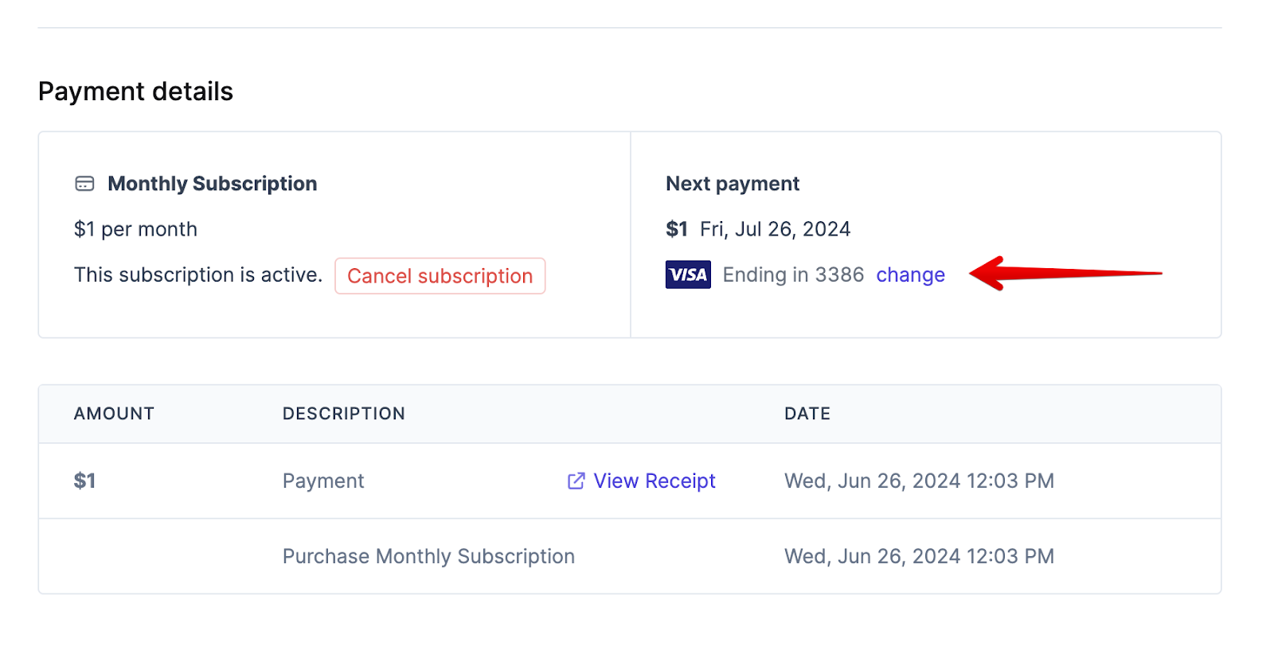Image resolution: width=1274 pixels, height=650 pixels.
Task: Open View Receipt for the $1 payment
Action: click(x=654, y=481)
